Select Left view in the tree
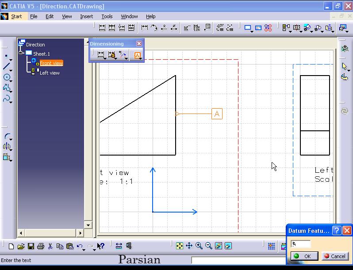Screen dimensions: 353x270 pos(50,73)
